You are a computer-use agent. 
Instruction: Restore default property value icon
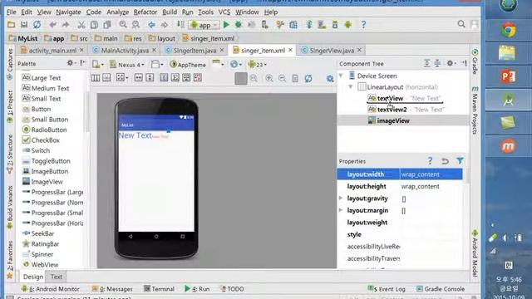(x=445, y=161)
